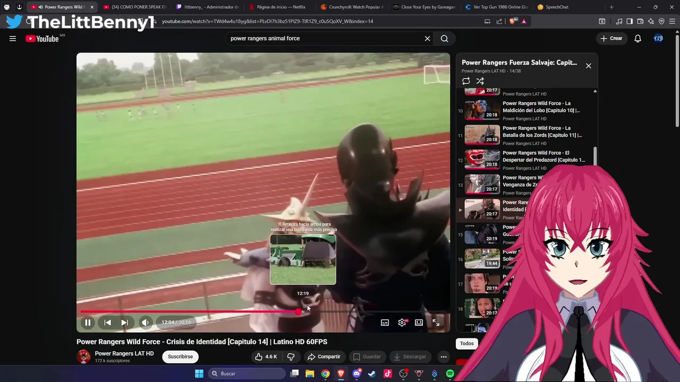Mute the video using the volume icon

144,322
